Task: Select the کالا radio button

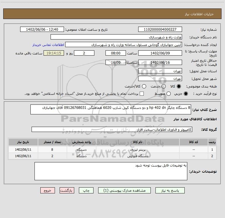Action: (x=179, y=86)
